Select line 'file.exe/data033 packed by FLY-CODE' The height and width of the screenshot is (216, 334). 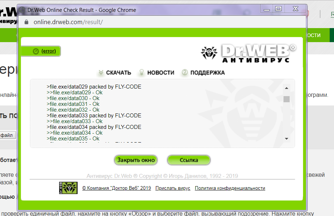tap(94, 116)
